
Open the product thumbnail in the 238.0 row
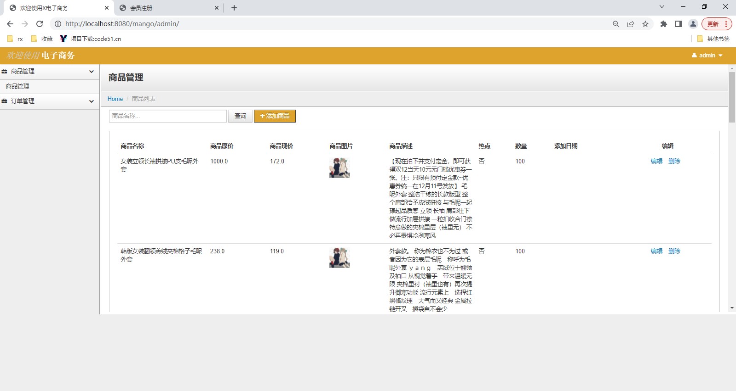[x=339, y=258]
